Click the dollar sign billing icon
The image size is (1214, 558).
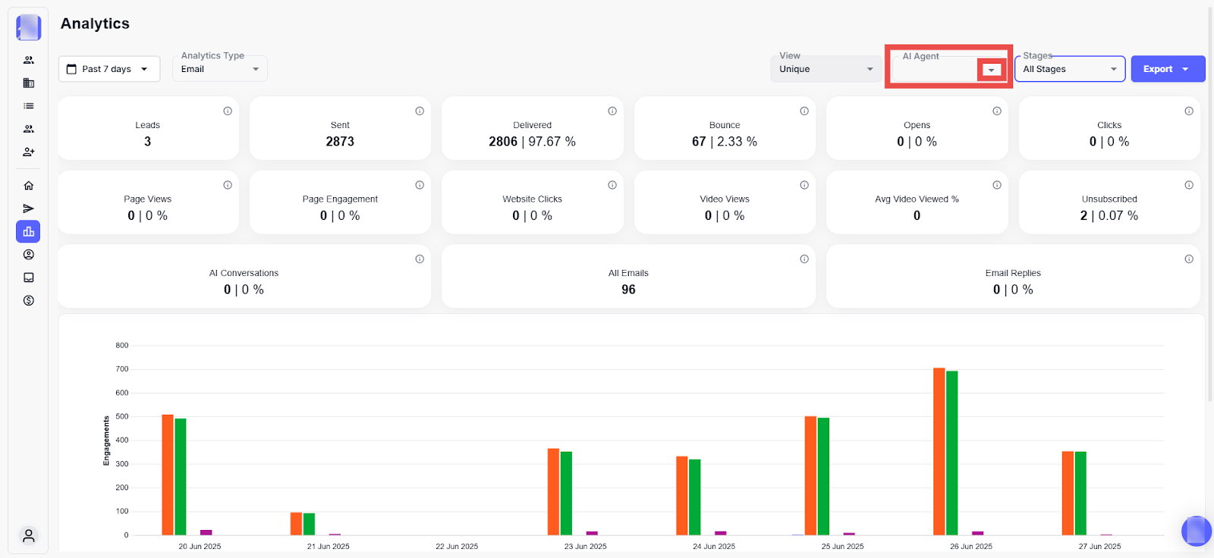tap(29, 300)
